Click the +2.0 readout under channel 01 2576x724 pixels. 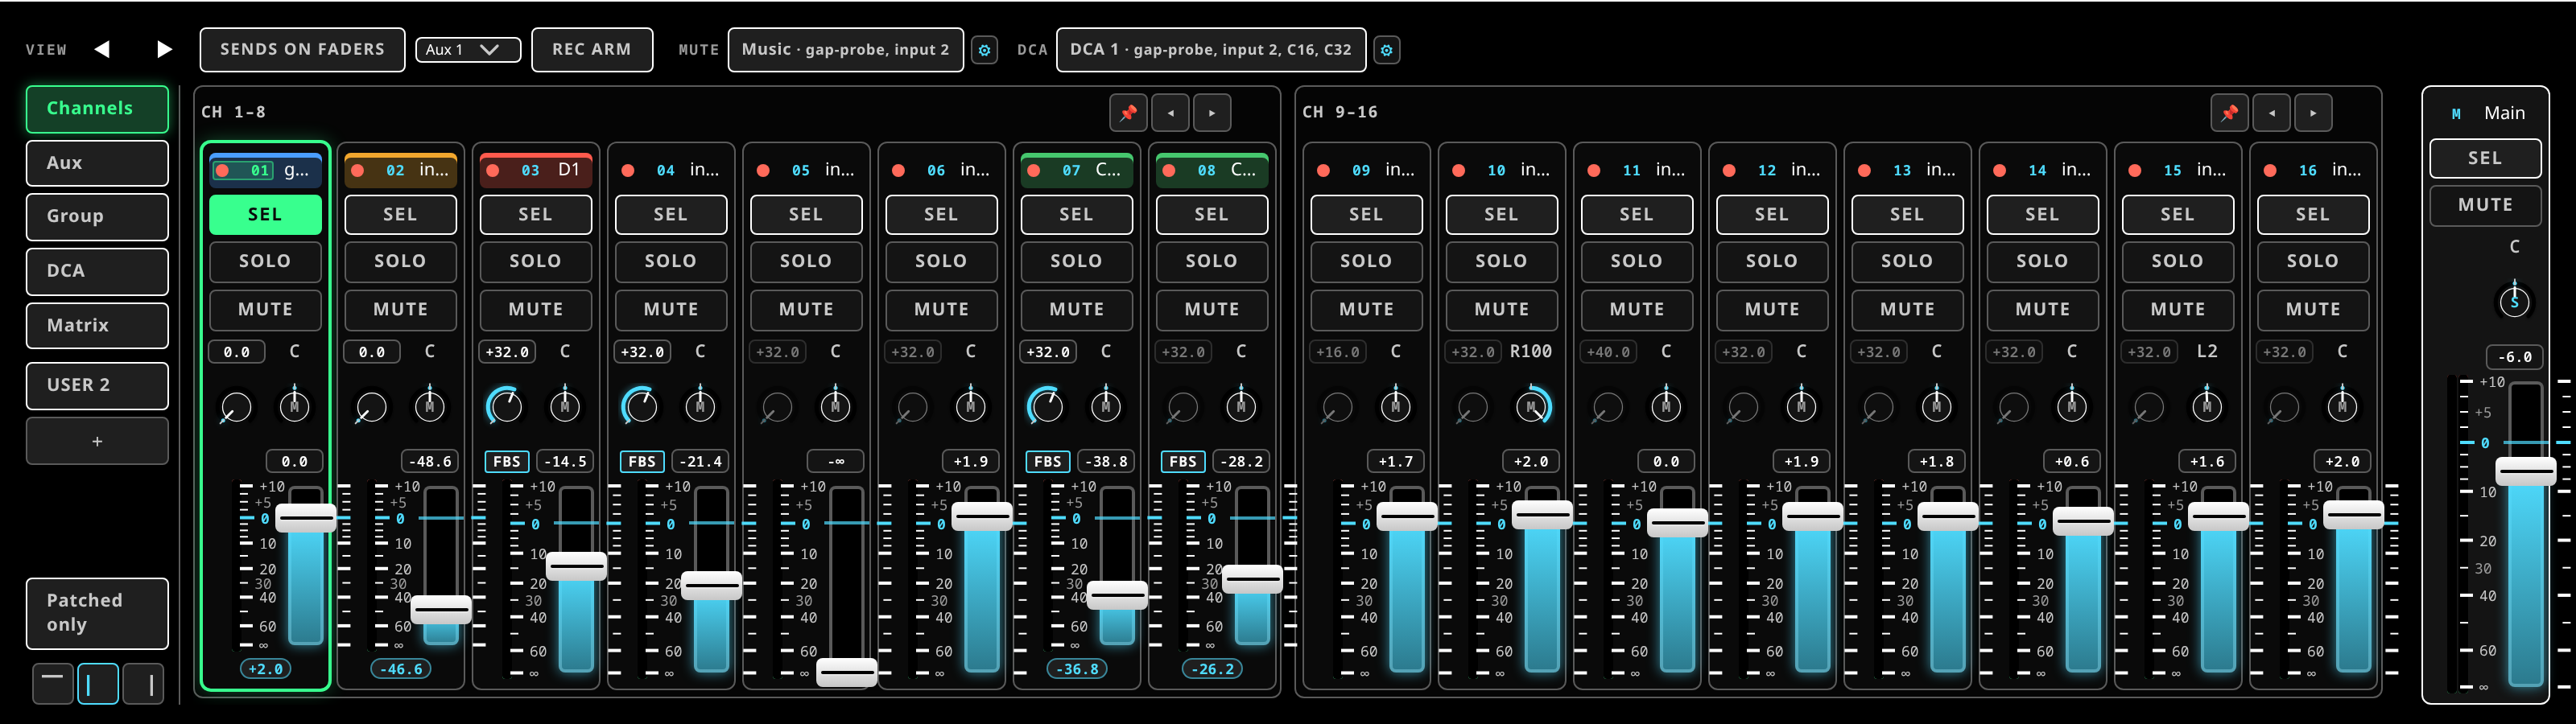pos(265,669)
